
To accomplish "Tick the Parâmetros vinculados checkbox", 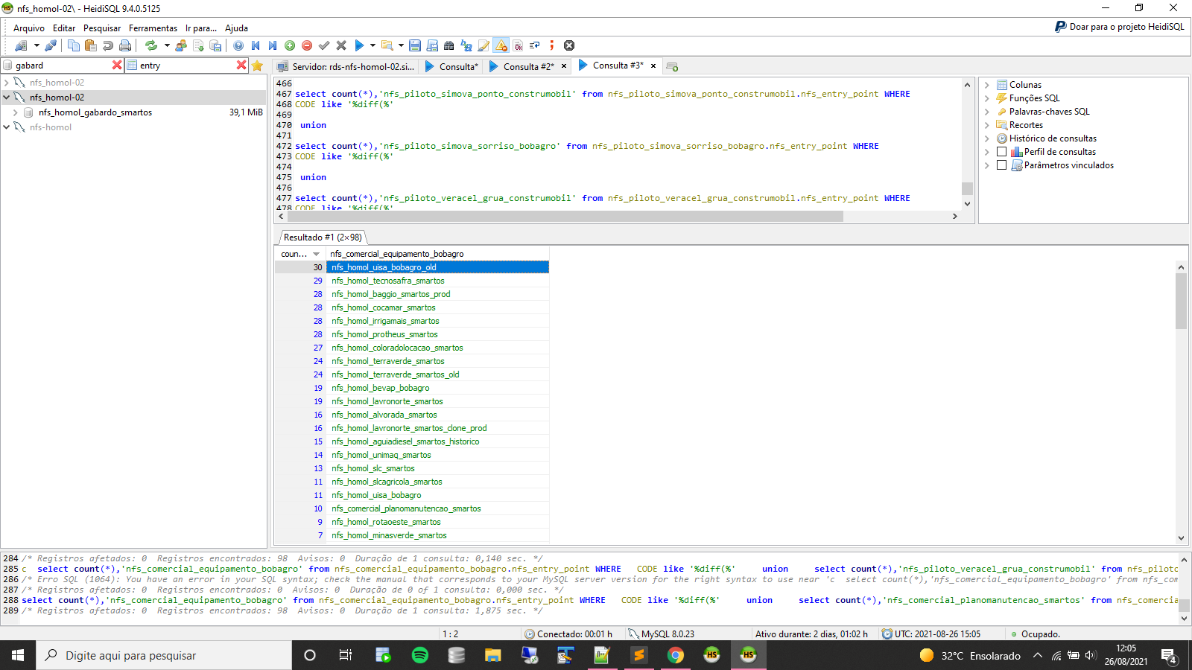I will [x=1001, y=165].
